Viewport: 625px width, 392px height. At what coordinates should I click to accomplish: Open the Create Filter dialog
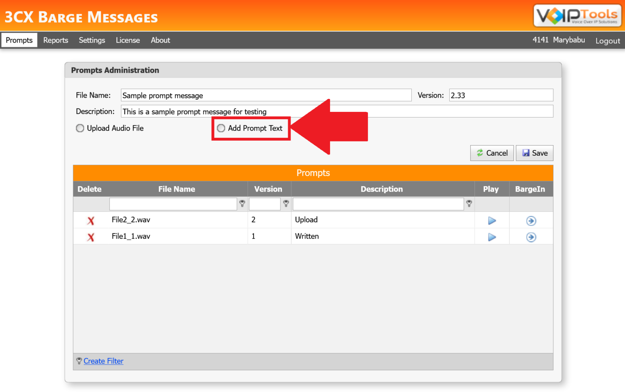coord(103,361)
